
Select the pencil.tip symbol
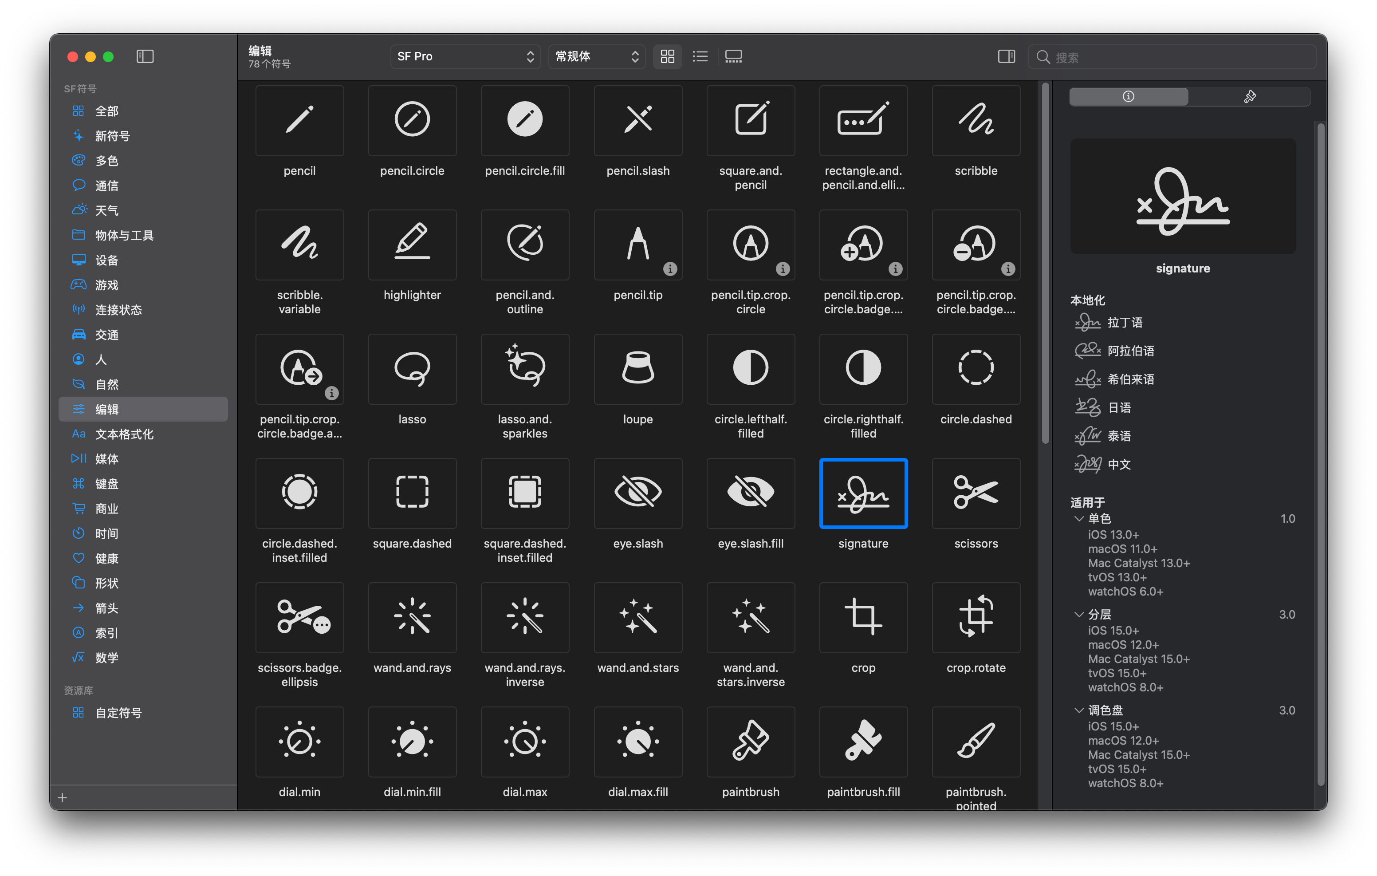pyautogui.click(x=637, y=245)
